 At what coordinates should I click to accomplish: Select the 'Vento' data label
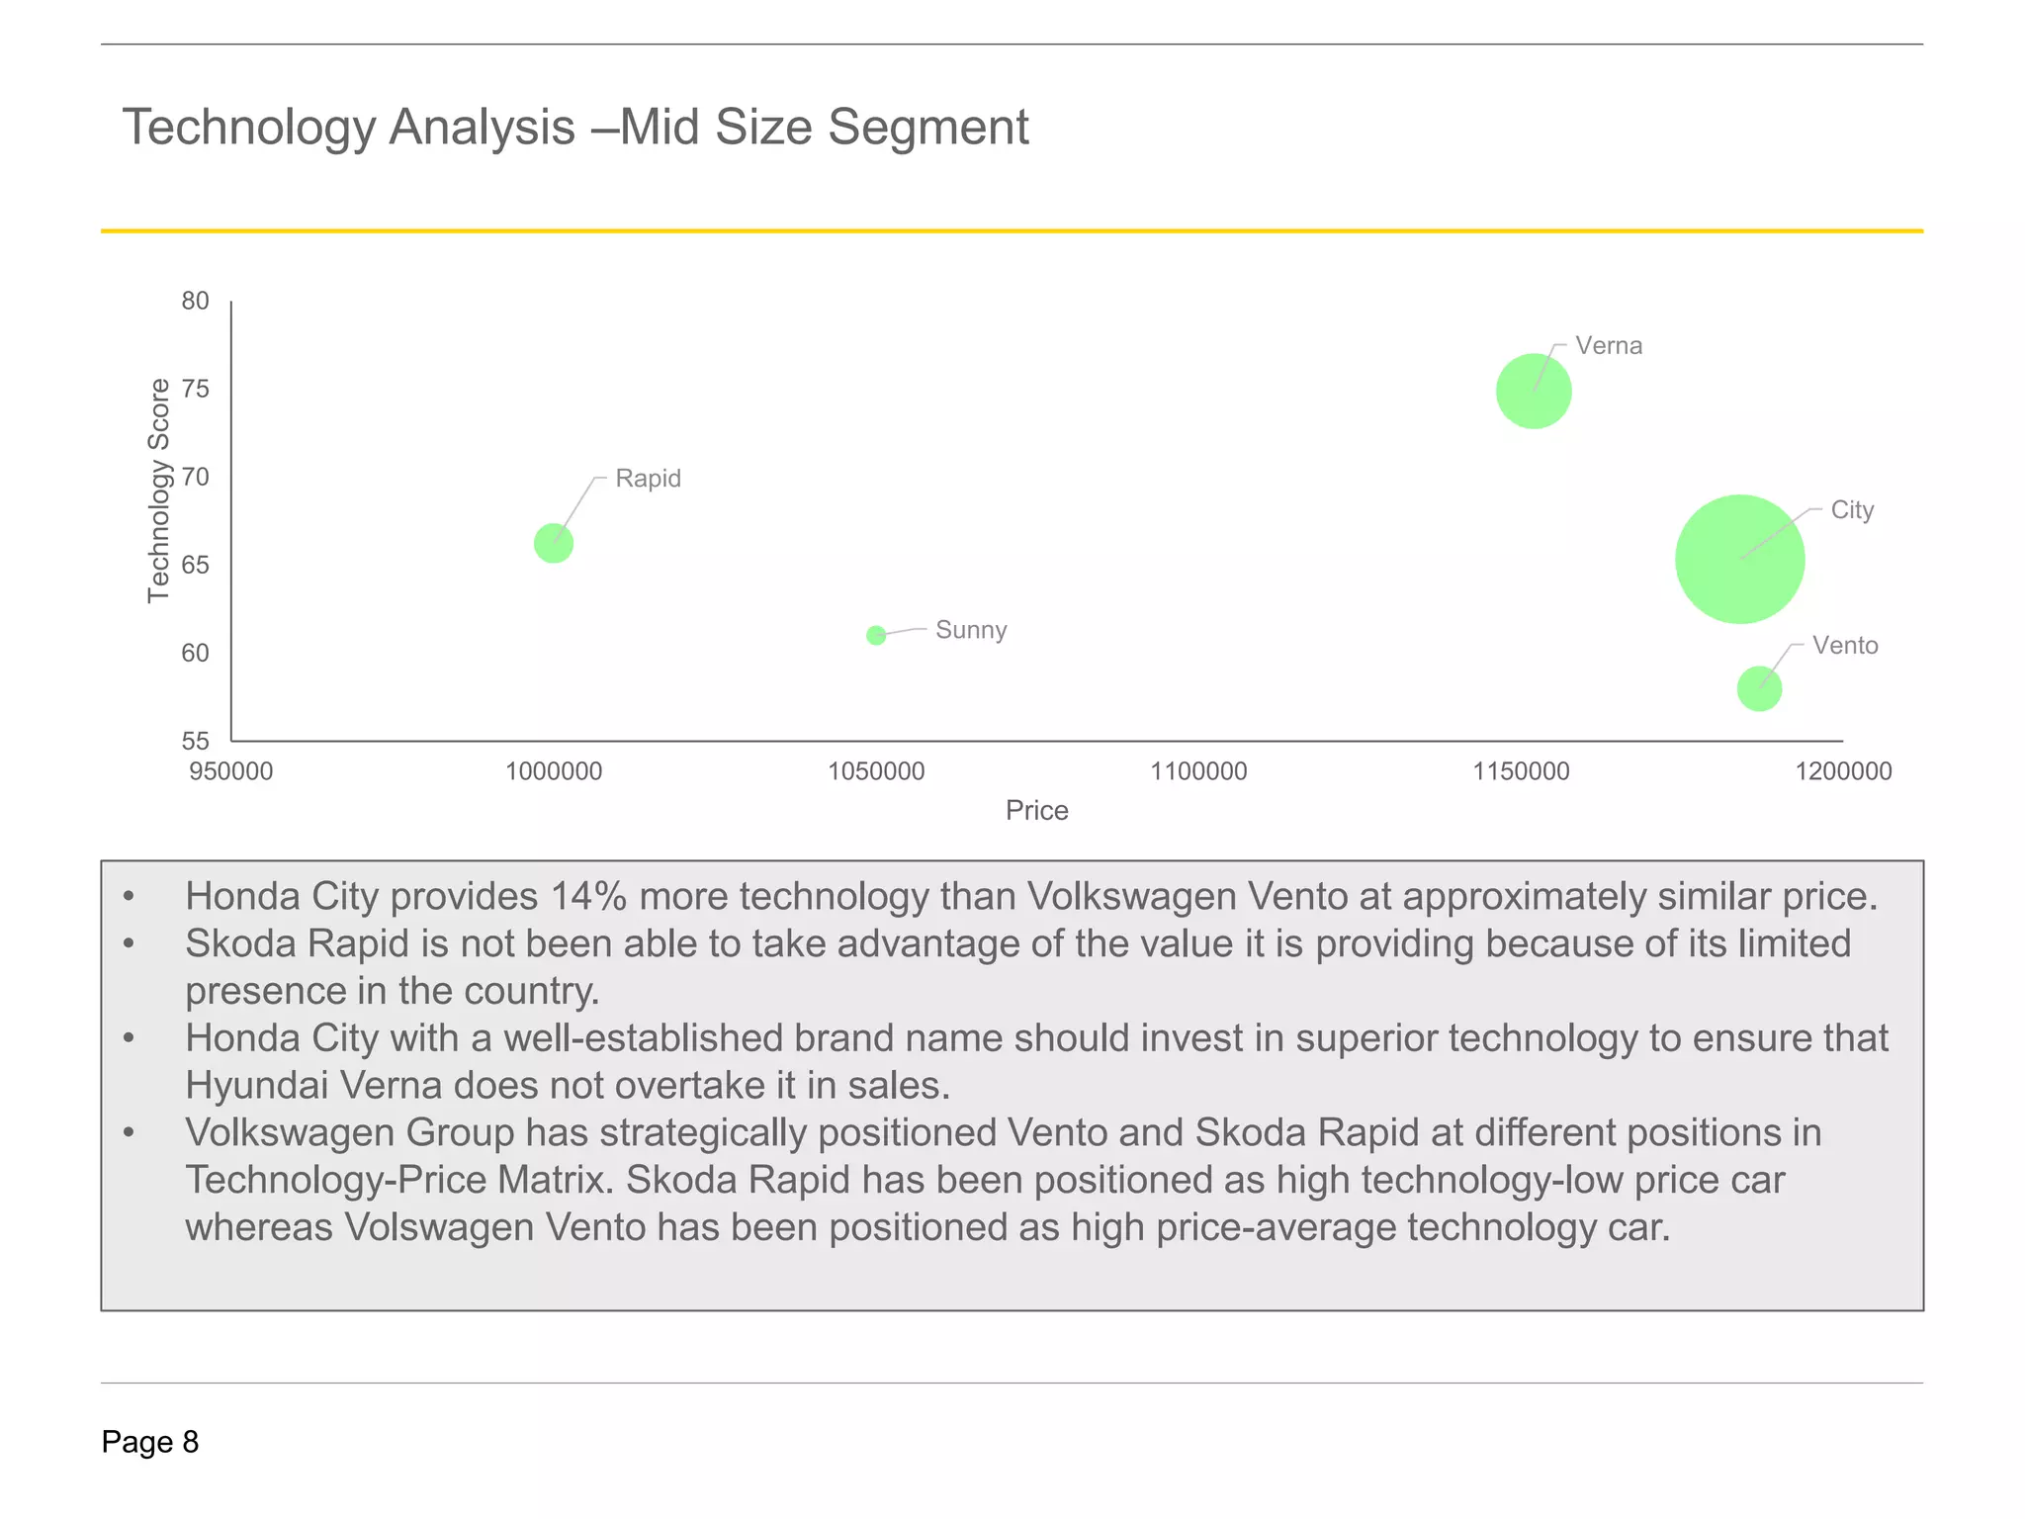pos(1844,646)
